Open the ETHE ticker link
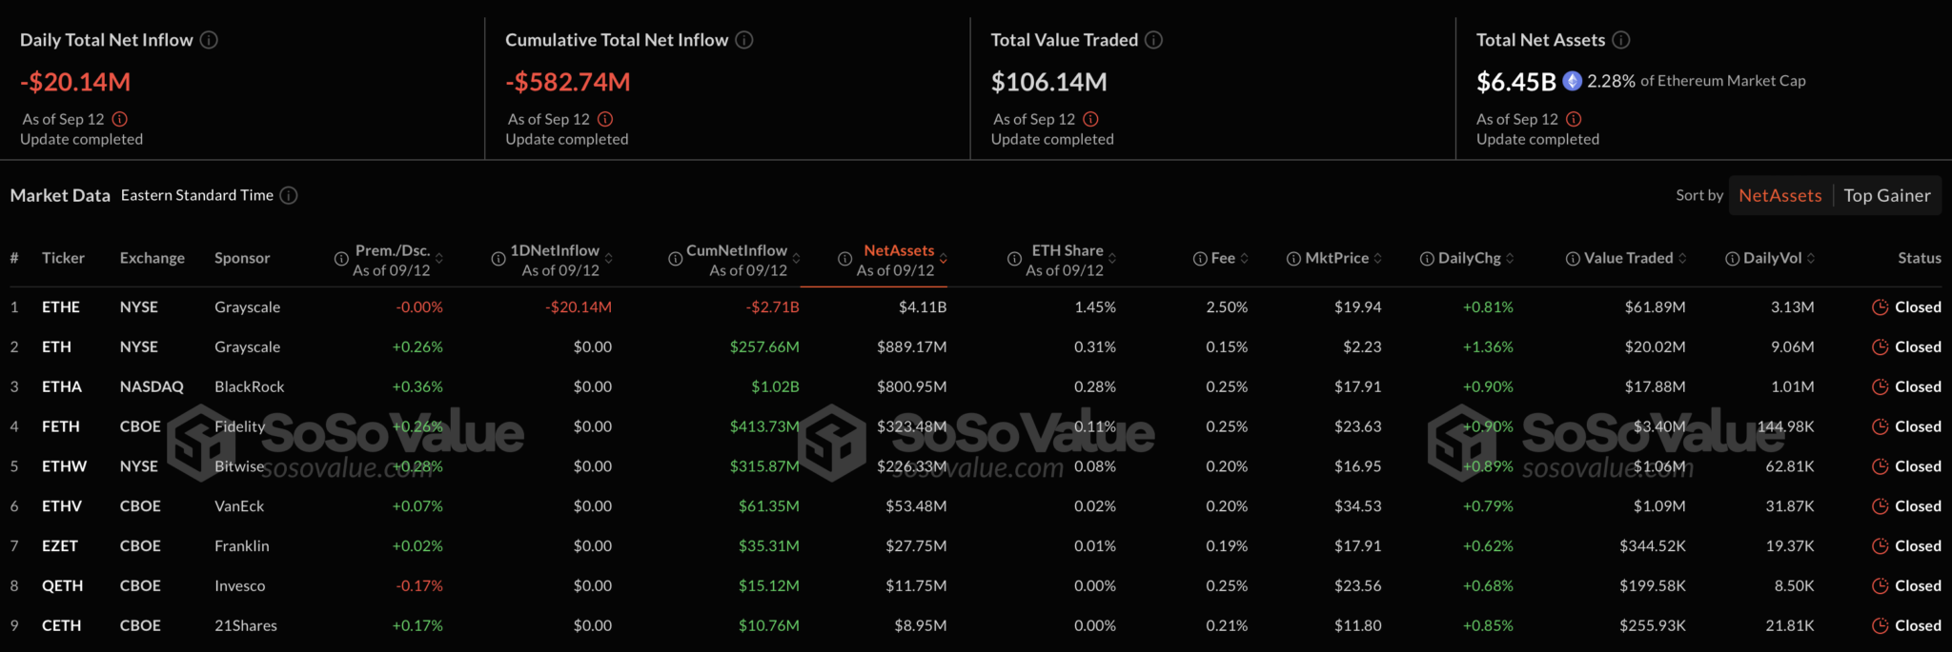 point(61,307)
